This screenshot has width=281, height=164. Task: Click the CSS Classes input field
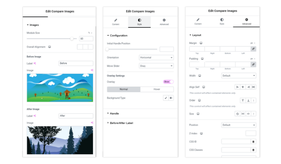236,150
